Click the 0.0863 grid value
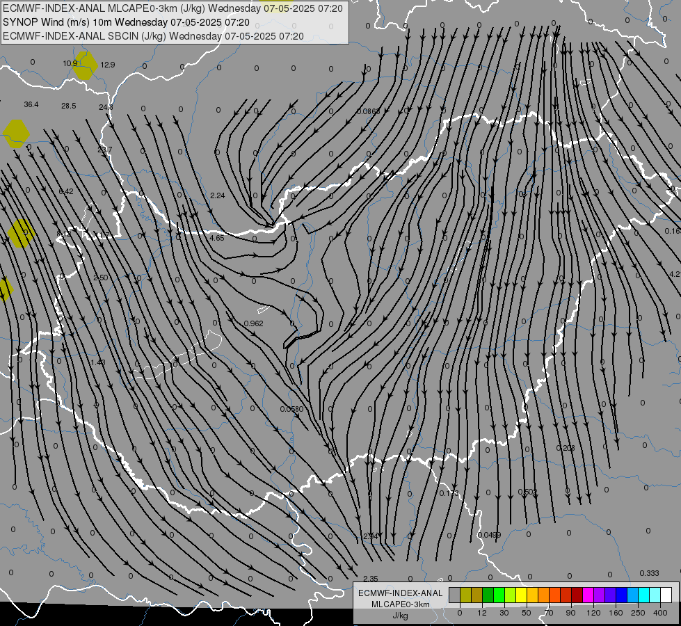 click(x=368, y=112)
